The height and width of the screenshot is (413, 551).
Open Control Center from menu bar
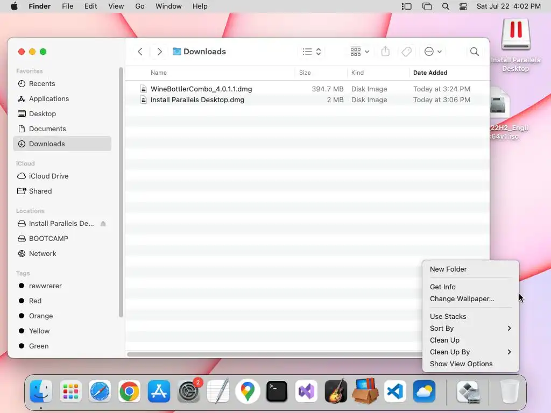pos(463,6)
